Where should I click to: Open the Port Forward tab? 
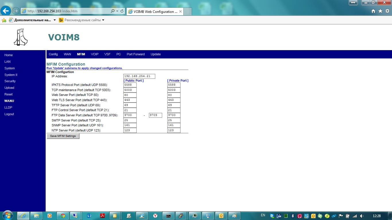(135, 54)
